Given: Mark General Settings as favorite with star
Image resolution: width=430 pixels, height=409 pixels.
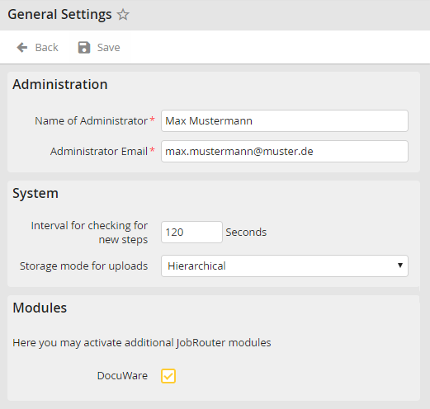Looking at the screenshot, I should tap(123, 15).
